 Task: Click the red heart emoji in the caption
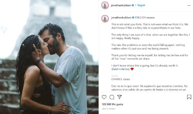click(x=132, y=69)
